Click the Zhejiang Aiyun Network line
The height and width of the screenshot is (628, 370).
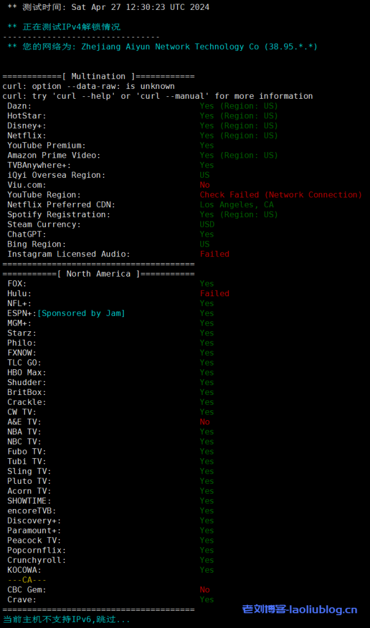click(x=162, y=47)
